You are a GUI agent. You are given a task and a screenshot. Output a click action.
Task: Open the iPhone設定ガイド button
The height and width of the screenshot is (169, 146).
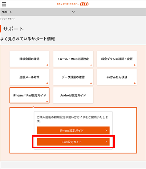pyautogui.click(x=73, y=130)
